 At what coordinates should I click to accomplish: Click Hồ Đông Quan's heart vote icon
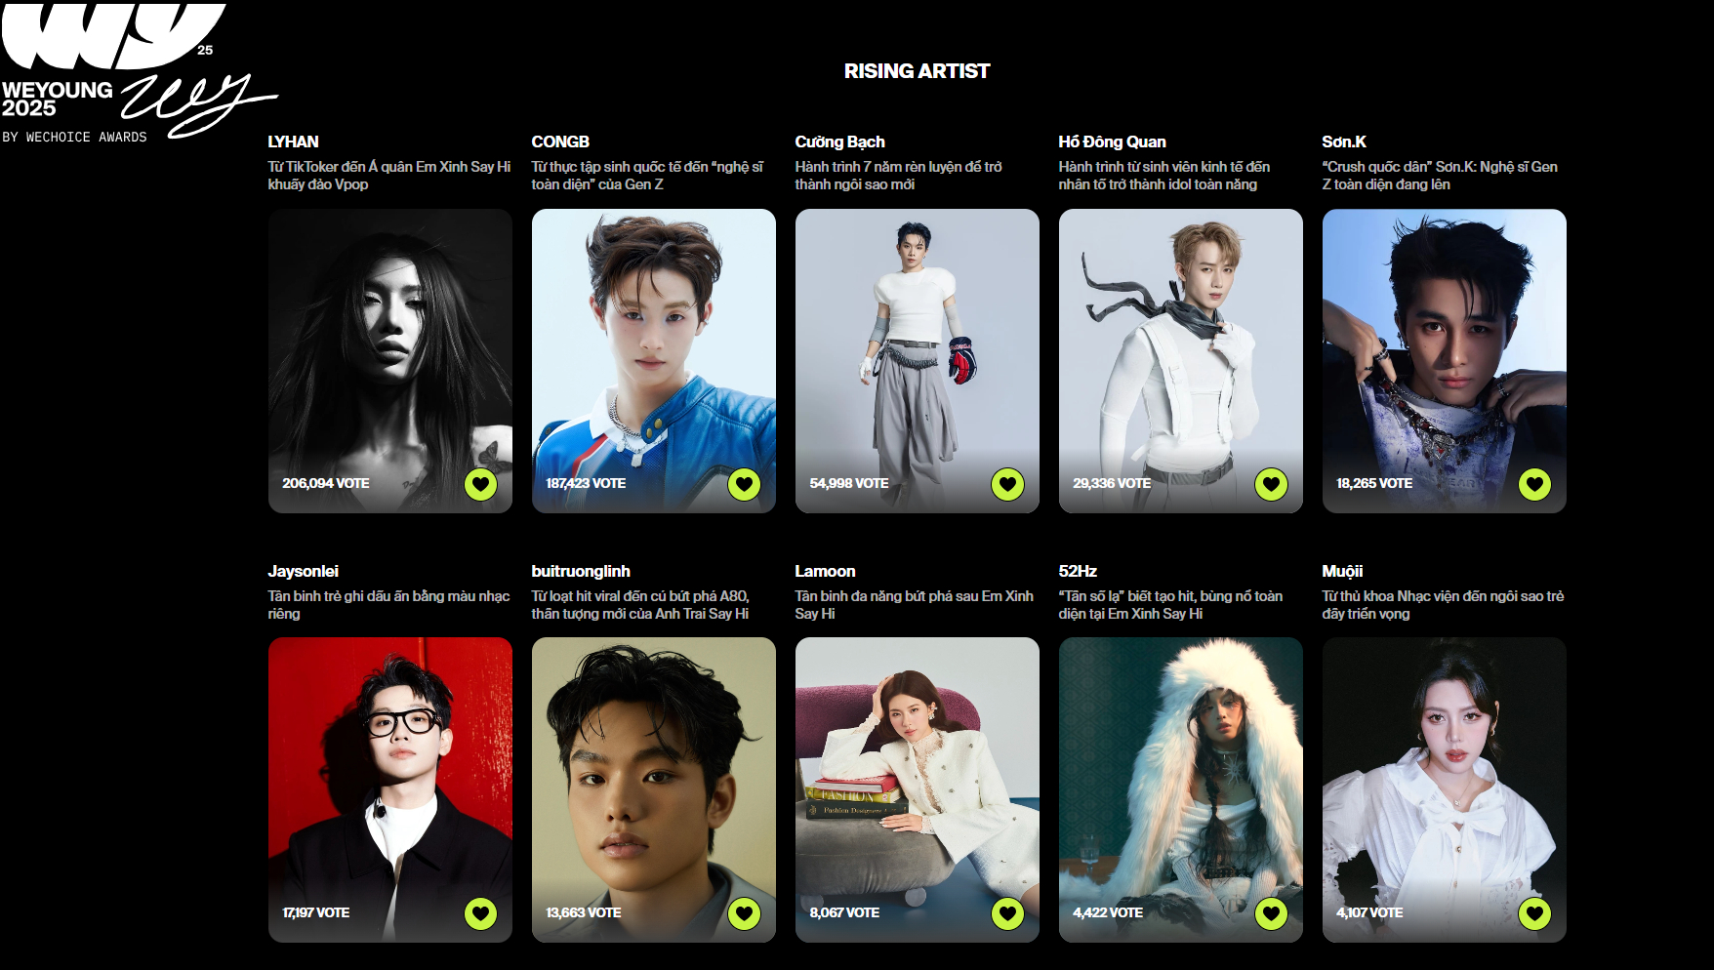[x=1271, y=484]
